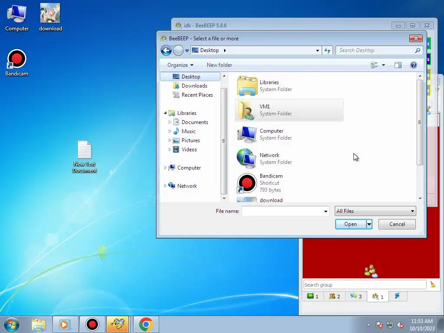Collapse the Libraries tree node
444x333 pixels.
pos(165,113)
